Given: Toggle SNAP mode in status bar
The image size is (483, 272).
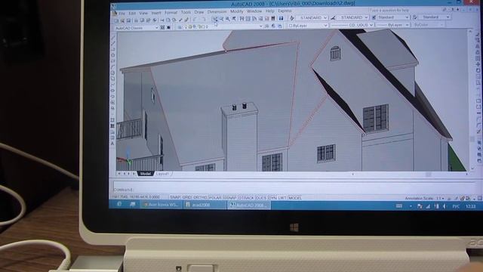Looking at the screenshot, I should click(x=175, y=197).
